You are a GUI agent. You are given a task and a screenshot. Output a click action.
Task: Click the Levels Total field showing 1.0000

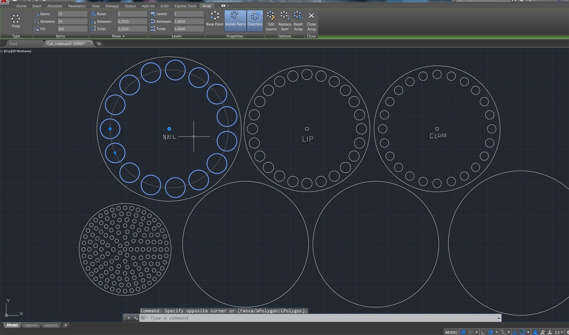(189, 29)
